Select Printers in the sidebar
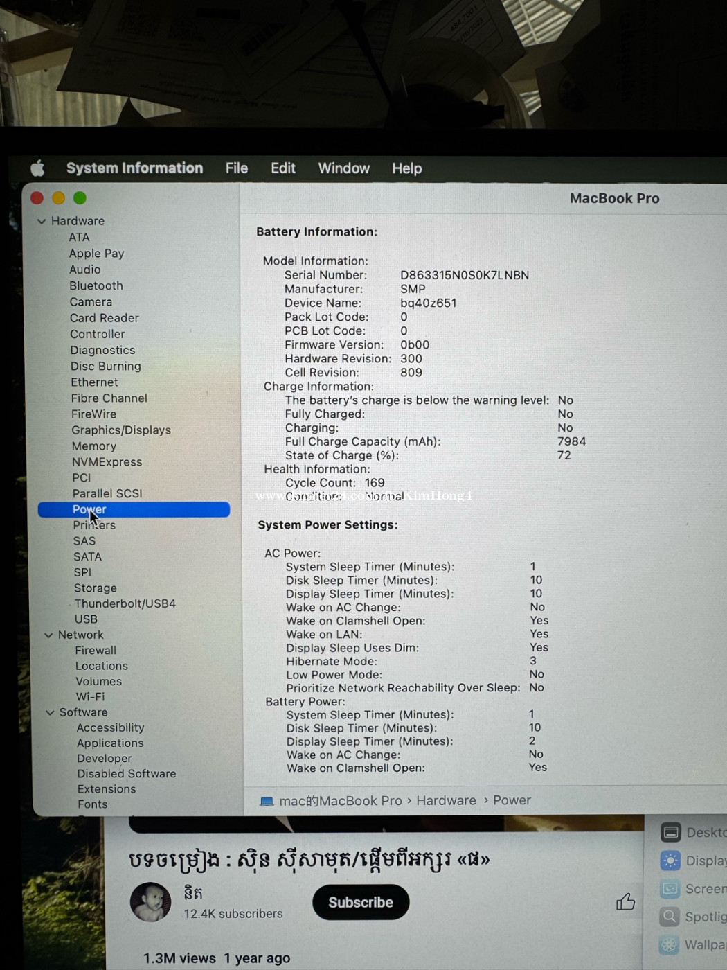This screenshot has height=970, width=727. (x=94, y=525)
